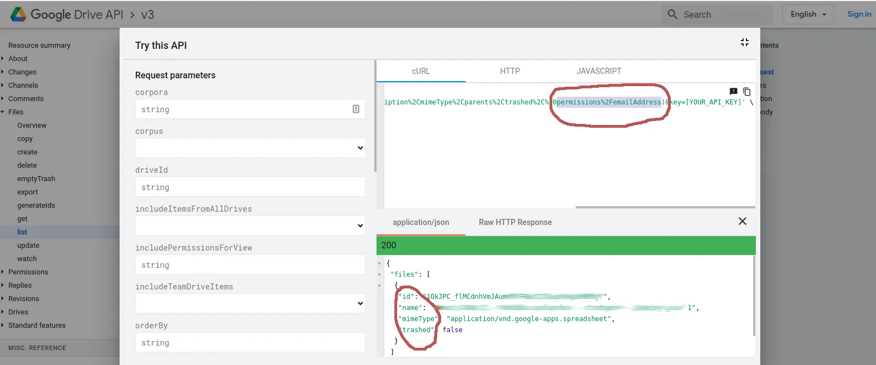The image size is (876, 365).
Task: Open the corpora field helper icon
Action: [x=356, y=109]
